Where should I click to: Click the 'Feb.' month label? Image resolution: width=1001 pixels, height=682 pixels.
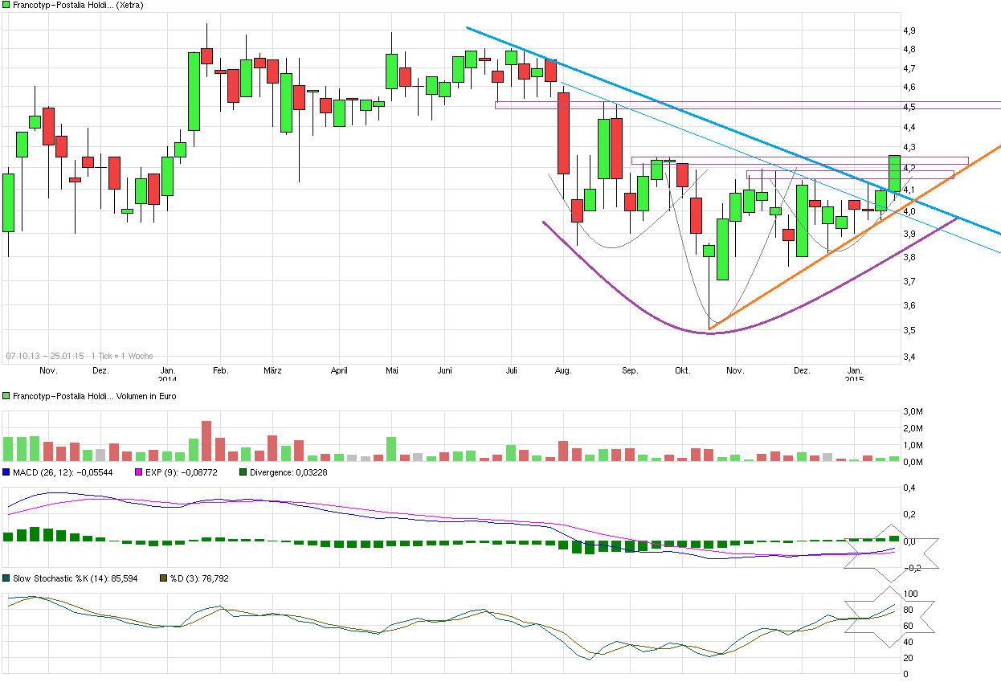click(221, 371)
